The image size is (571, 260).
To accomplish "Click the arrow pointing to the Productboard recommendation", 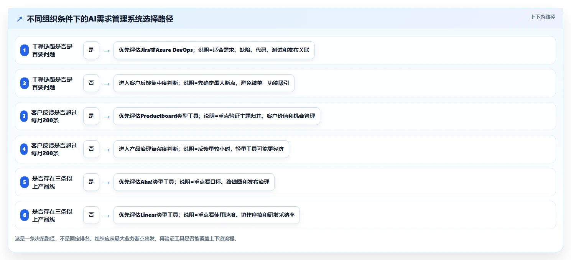I will (x=107, y=117).
